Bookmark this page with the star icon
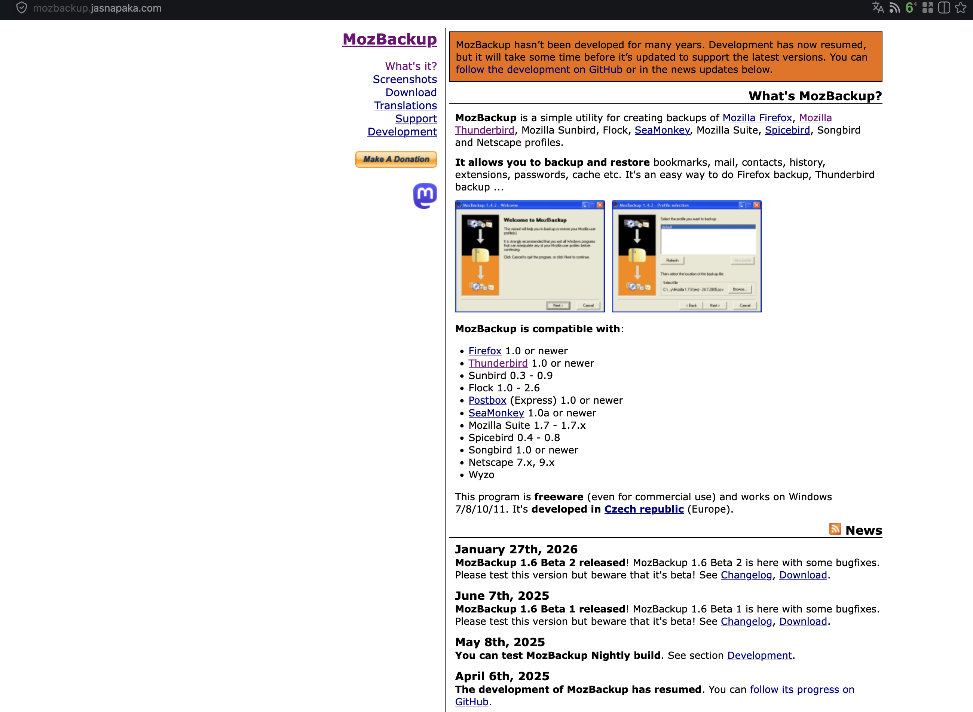Viewport: 973px width, 712px height. click(x=961, y=8)
